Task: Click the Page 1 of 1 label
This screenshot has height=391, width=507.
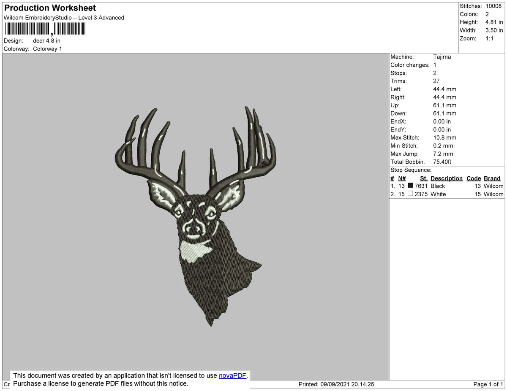Action: click(x=488, y=384)
